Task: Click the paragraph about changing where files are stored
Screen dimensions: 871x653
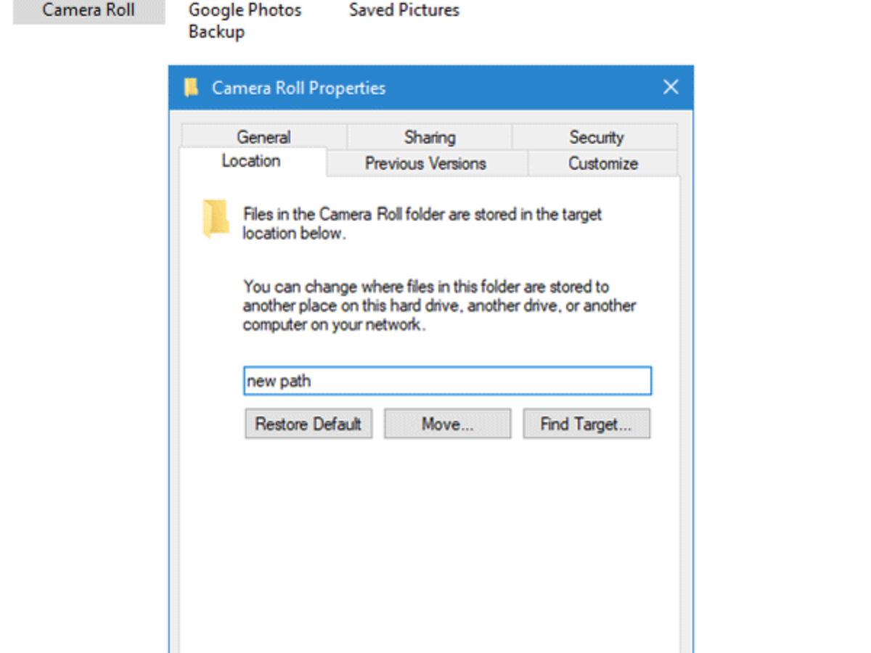Action: [x=440, y=305]
